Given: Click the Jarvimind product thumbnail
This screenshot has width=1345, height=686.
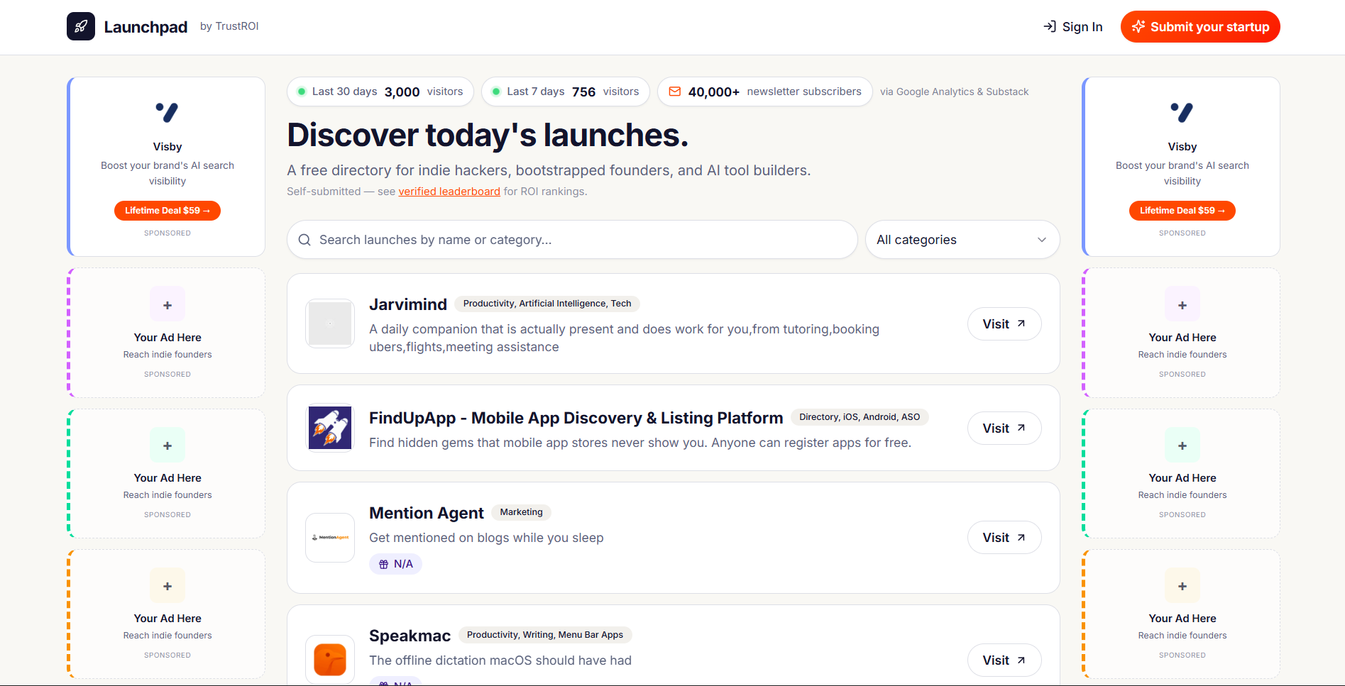Looking at the screenshot, I should click(x=329, y=323).
